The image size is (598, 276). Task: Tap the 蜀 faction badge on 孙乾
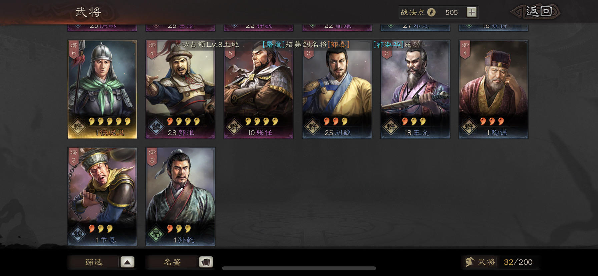click(x=156, y=234)
